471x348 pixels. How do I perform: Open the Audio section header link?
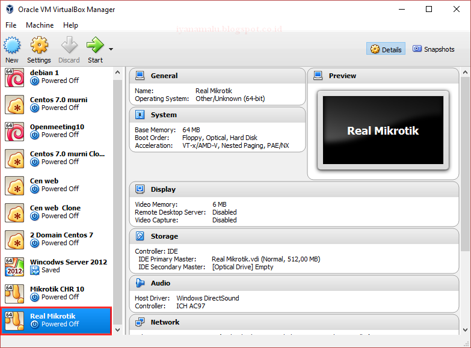click(161, 283)
